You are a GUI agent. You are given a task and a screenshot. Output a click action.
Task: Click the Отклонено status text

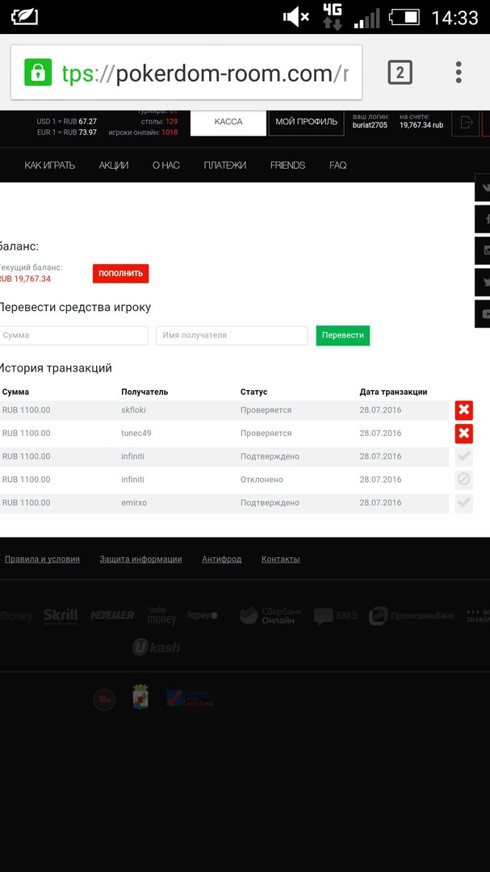(x=262, y=480)
